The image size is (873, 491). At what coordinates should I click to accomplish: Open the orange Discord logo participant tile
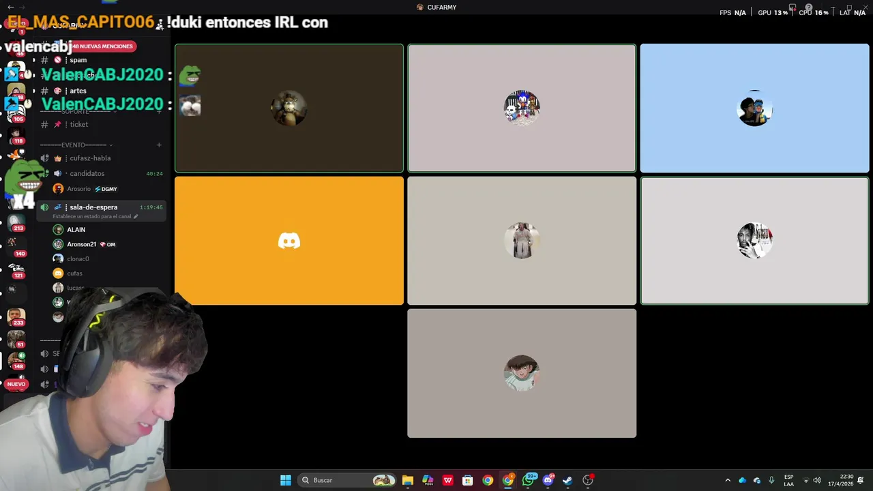(289, 241)
